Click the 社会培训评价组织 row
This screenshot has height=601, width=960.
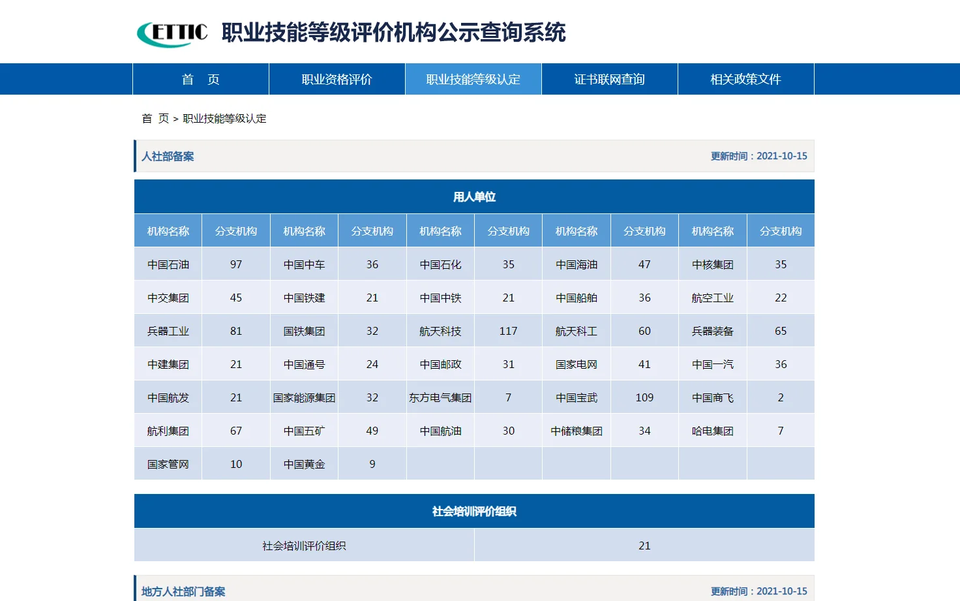pos(304,545)
